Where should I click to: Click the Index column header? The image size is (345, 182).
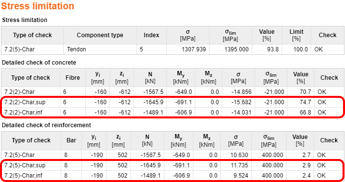151,35
